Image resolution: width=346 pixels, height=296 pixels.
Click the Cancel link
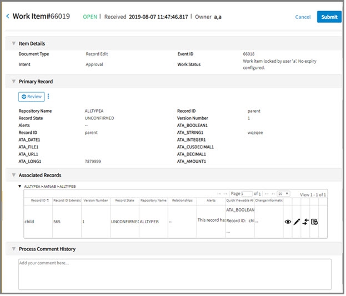[303, 17]
